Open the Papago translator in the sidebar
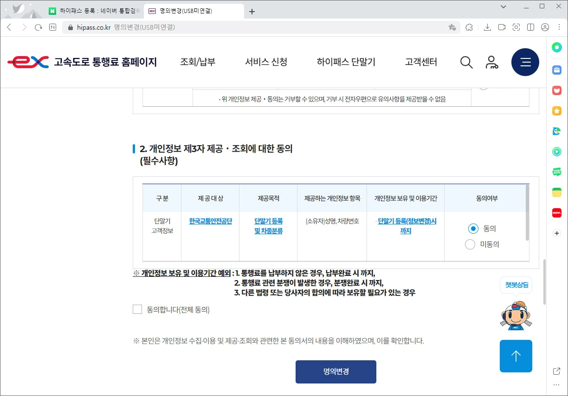This screenshot has width=568, height=396. click(x=556, y=131)
